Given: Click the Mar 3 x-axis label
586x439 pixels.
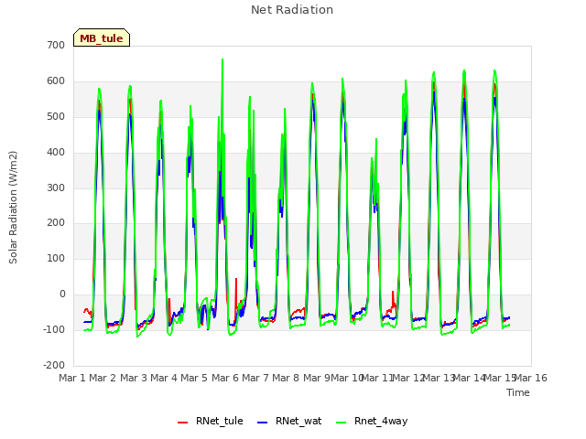Looking at the screenshot, I should coord(134,378).
